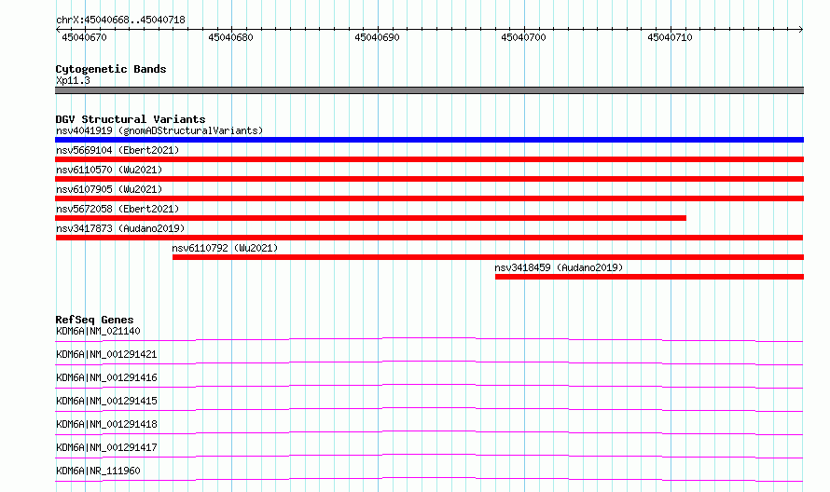Open KDM6A|NM_001291415 transcript
This screenshot has height=492, width=830.
tap(106, 401)
